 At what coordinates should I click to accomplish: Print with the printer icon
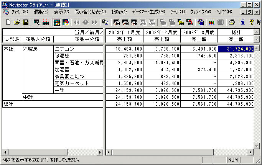[232, 22]
